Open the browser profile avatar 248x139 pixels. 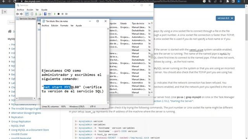tap(239, 1)
